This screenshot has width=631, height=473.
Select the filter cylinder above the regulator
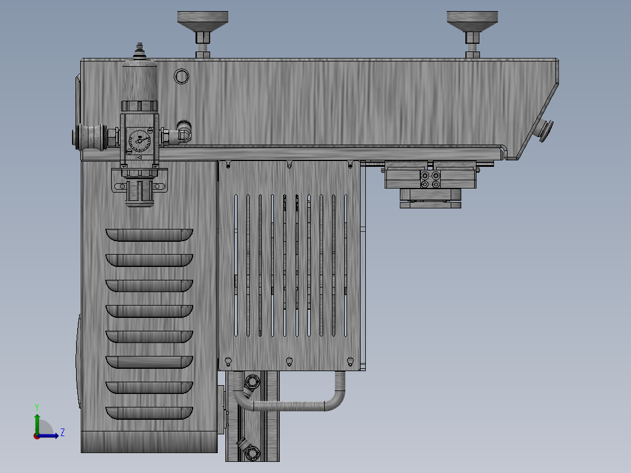coord(139,81)
